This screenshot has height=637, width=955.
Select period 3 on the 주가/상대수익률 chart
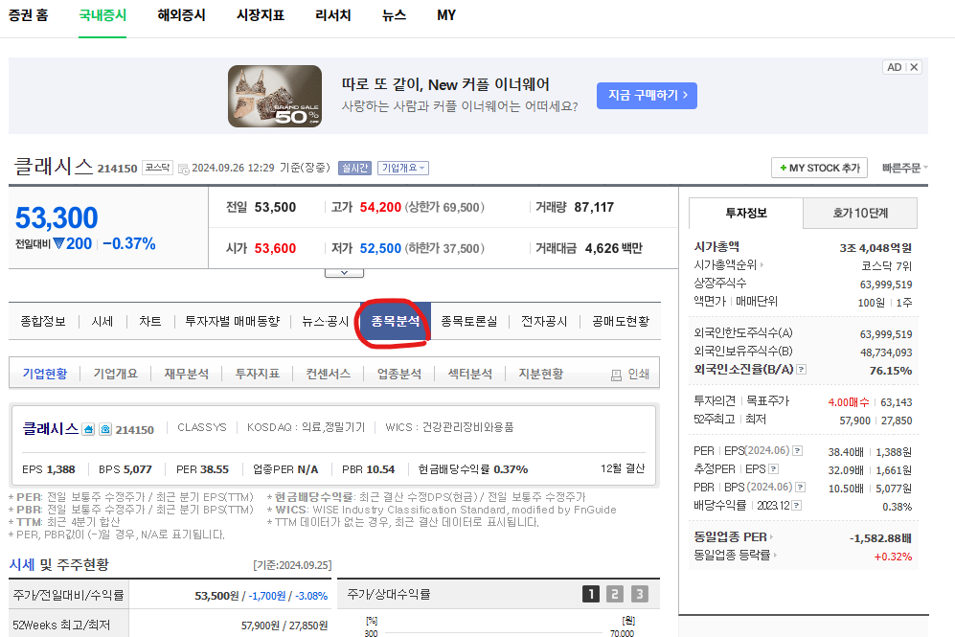coord(639,594)
